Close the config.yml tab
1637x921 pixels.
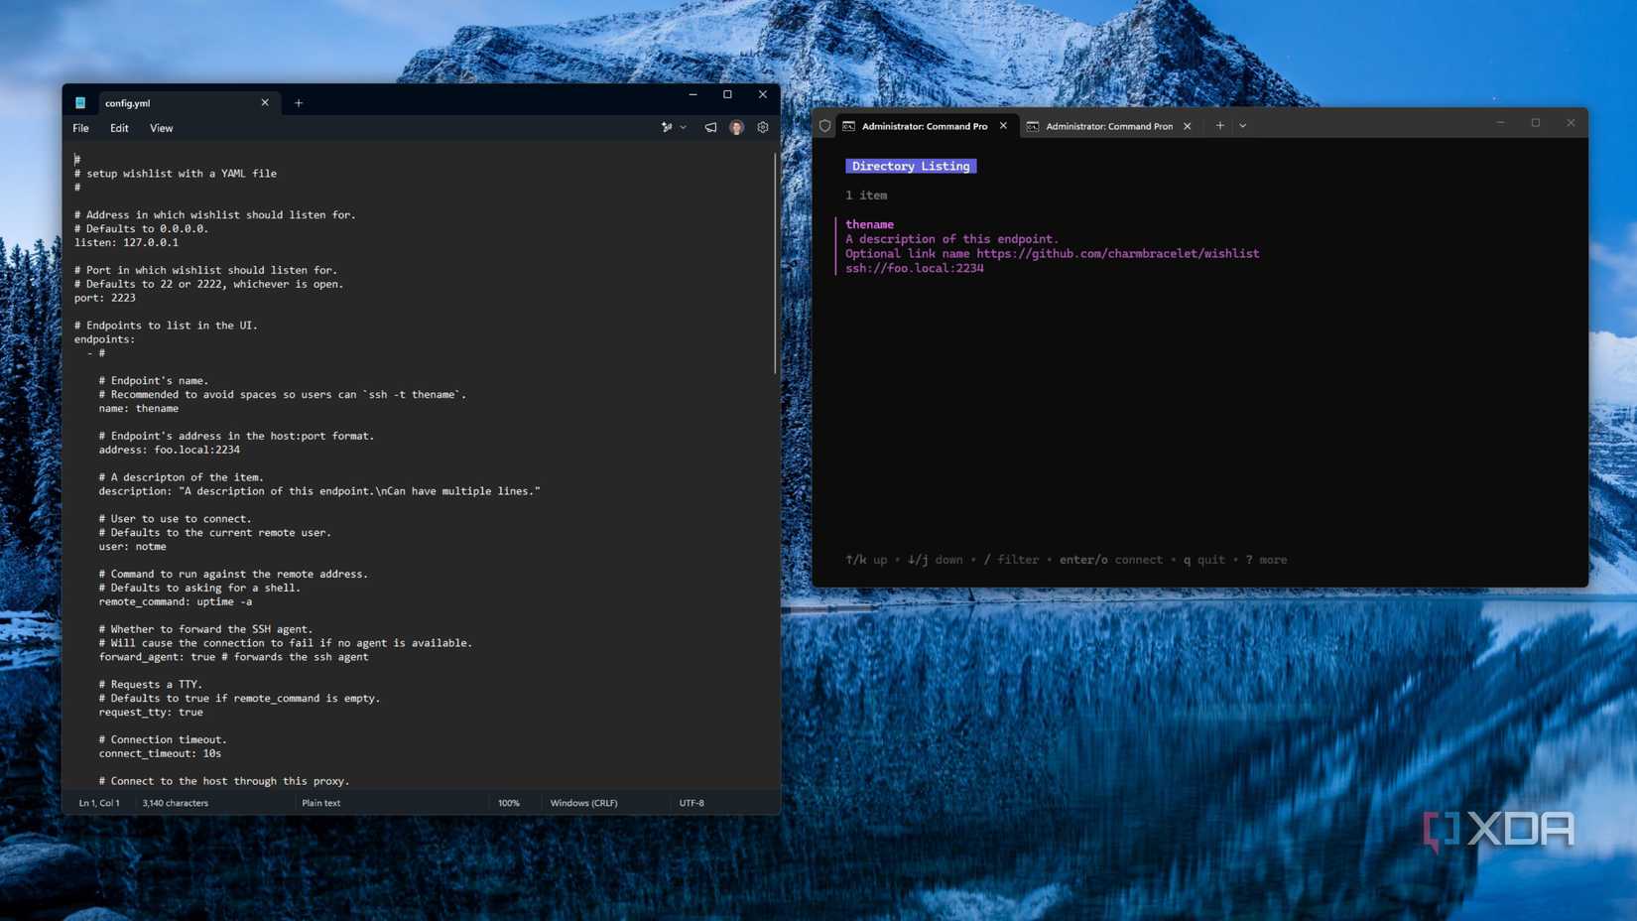click(x=265, y=102)
